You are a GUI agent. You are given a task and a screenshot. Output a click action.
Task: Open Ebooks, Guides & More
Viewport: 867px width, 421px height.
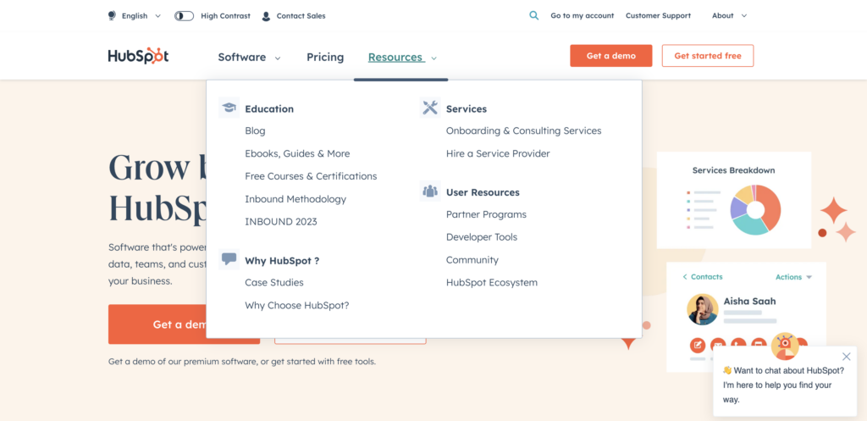pos(297,154)
